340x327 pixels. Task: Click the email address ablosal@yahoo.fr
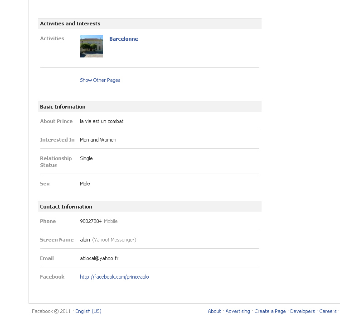99,259
